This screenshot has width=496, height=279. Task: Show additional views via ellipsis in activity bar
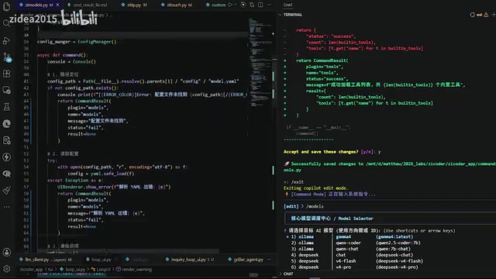[7, 207]
